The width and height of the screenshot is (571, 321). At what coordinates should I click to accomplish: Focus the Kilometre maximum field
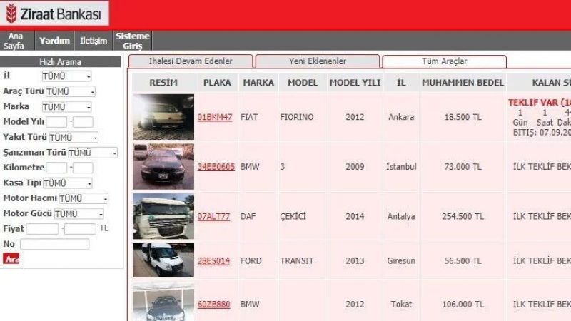click(x=83, y=168)
